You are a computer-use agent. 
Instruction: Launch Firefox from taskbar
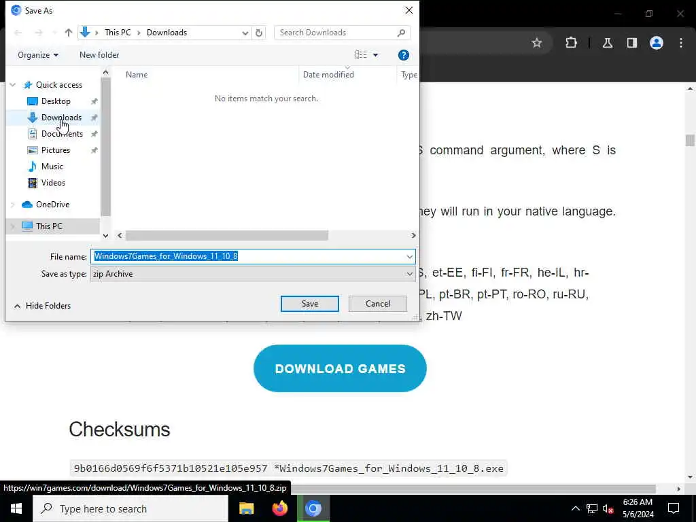pyautogui.click(x=279, y=508)
